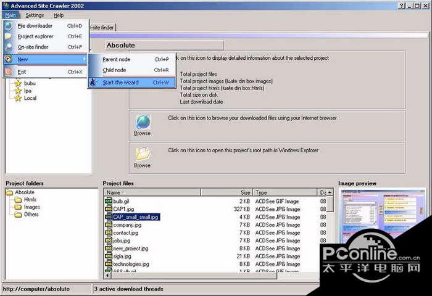The height and width of the screenshot is (296, 432).
Task: Select Others folder in Project folders
Action: [31, 214]
